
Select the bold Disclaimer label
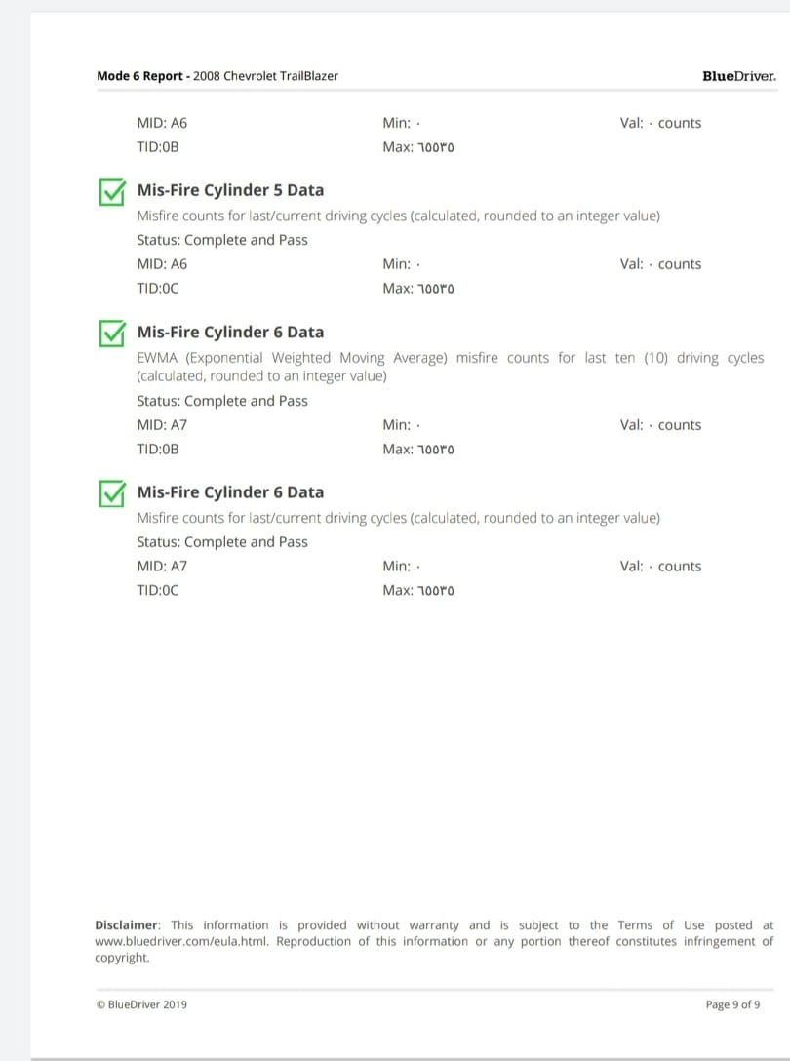[128, 924]
